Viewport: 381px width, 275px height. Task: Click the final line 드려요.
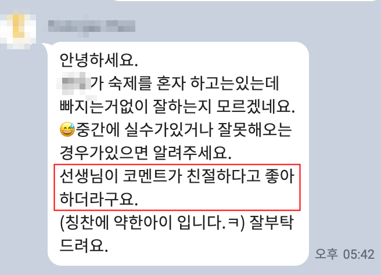84,245
